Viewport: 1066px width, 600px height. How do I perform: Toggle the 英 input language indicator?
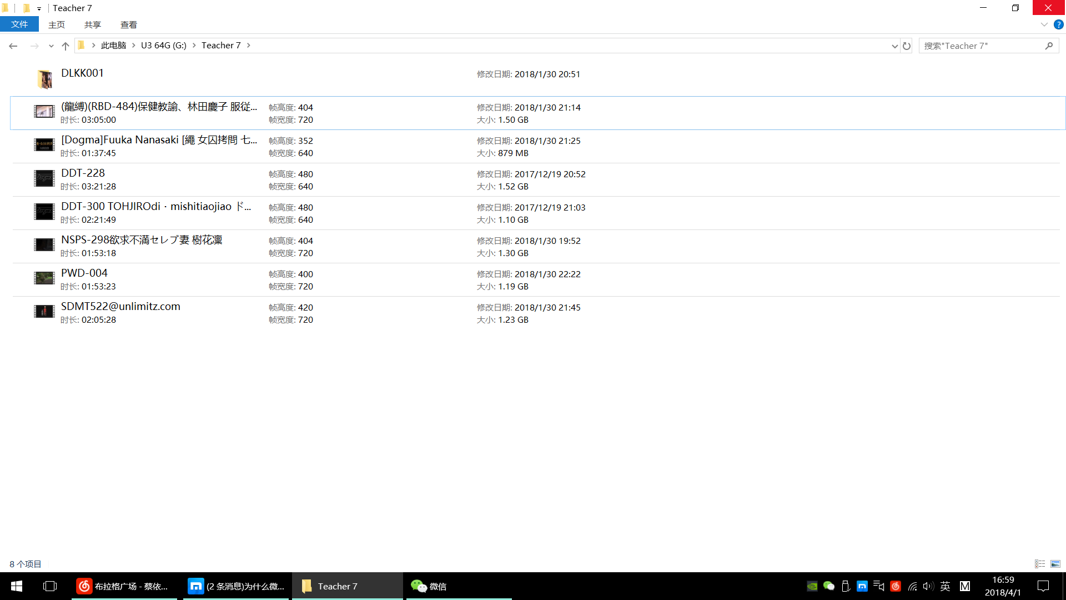pyautogui.click(x=946, y=586)
